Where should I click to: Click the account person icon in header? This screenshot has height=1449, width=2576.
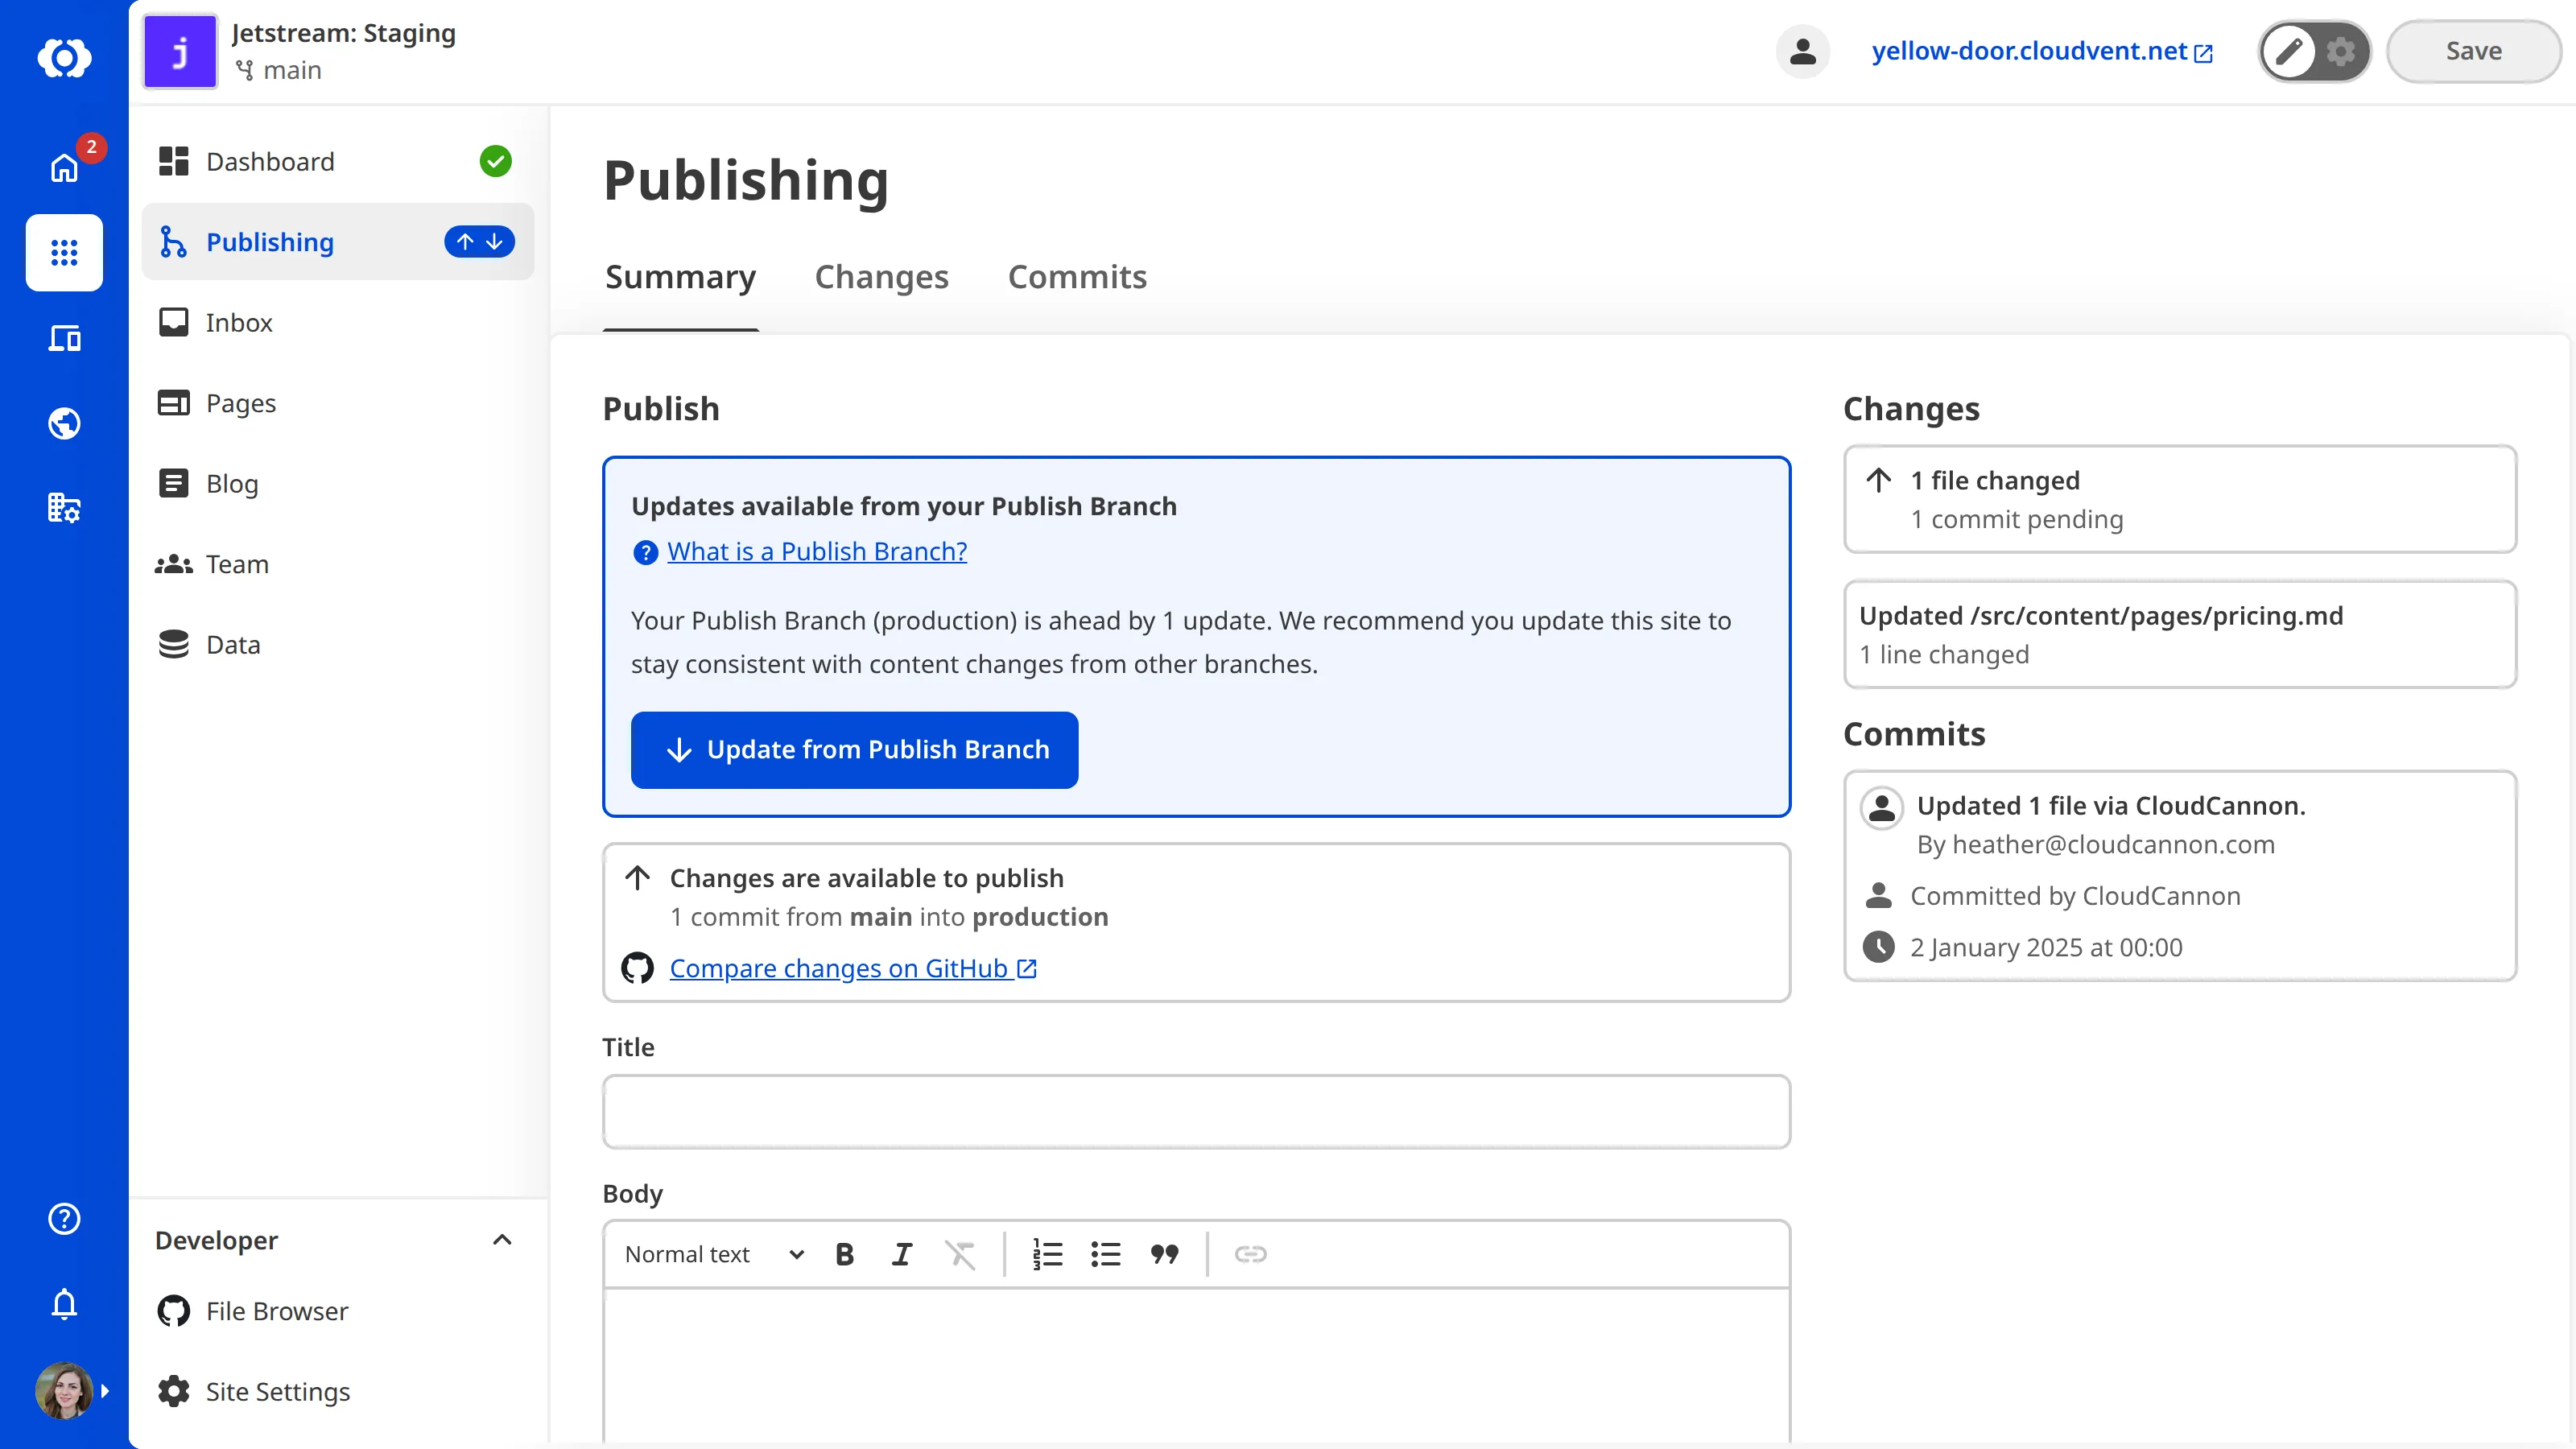coord(1803,51)
